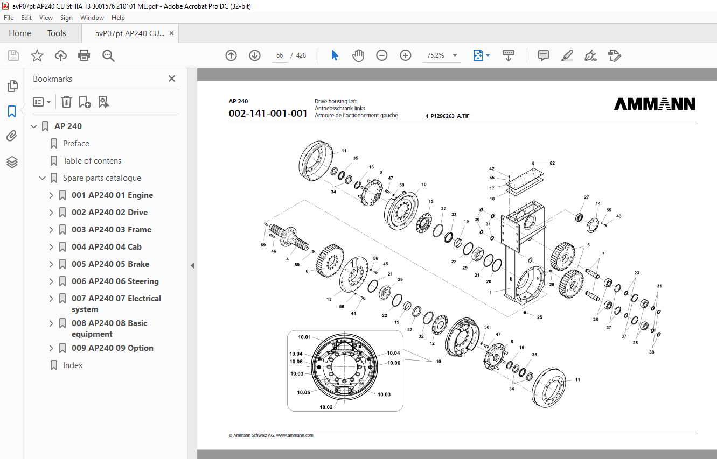Open the File menu
The height and width of the screenshot is (459, 717).
click(9, 18)
